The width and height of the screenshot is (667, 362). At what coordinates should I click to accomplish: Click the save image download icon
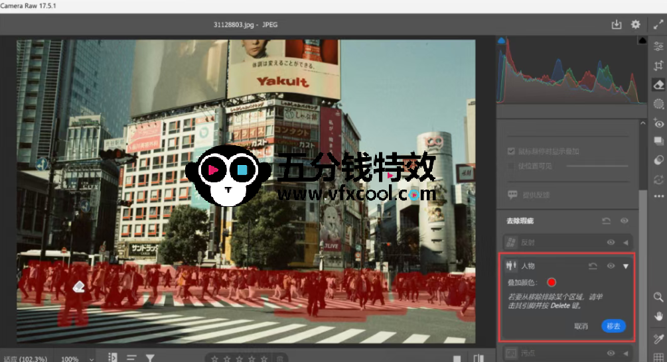pos(617,25)
